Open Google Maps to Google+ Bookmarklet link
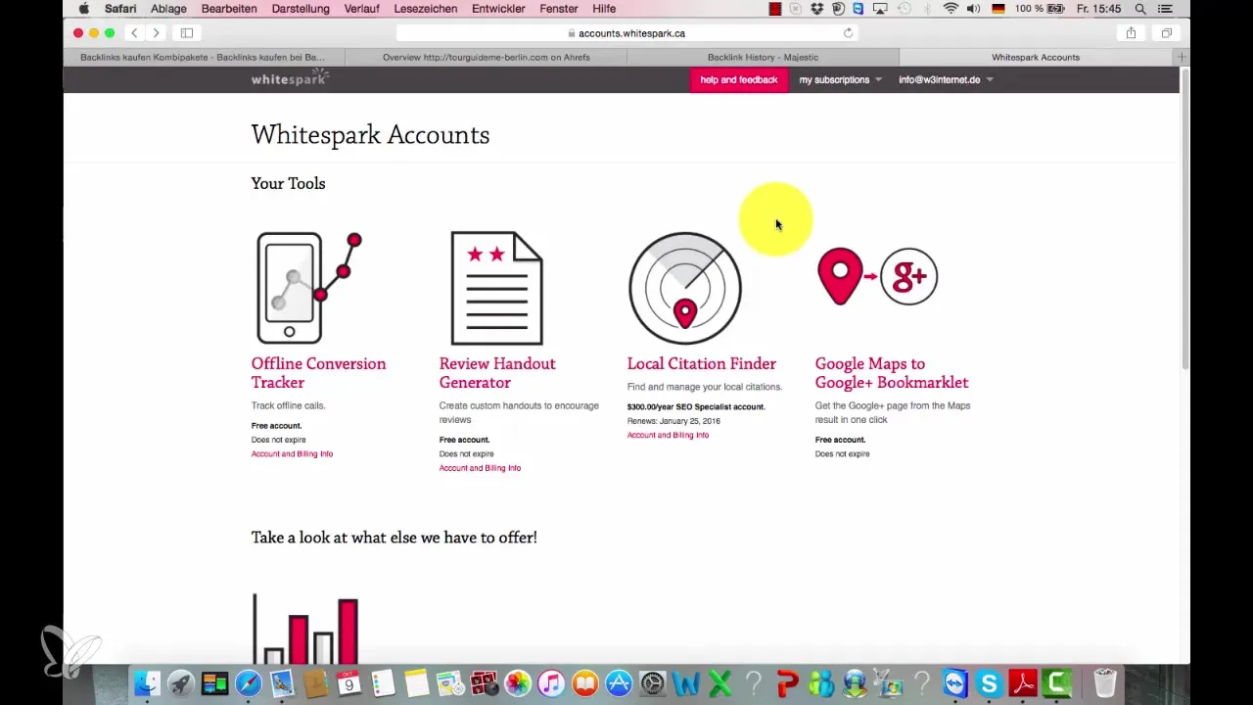Screen dimensions: 1253x705 click(892, 373)
